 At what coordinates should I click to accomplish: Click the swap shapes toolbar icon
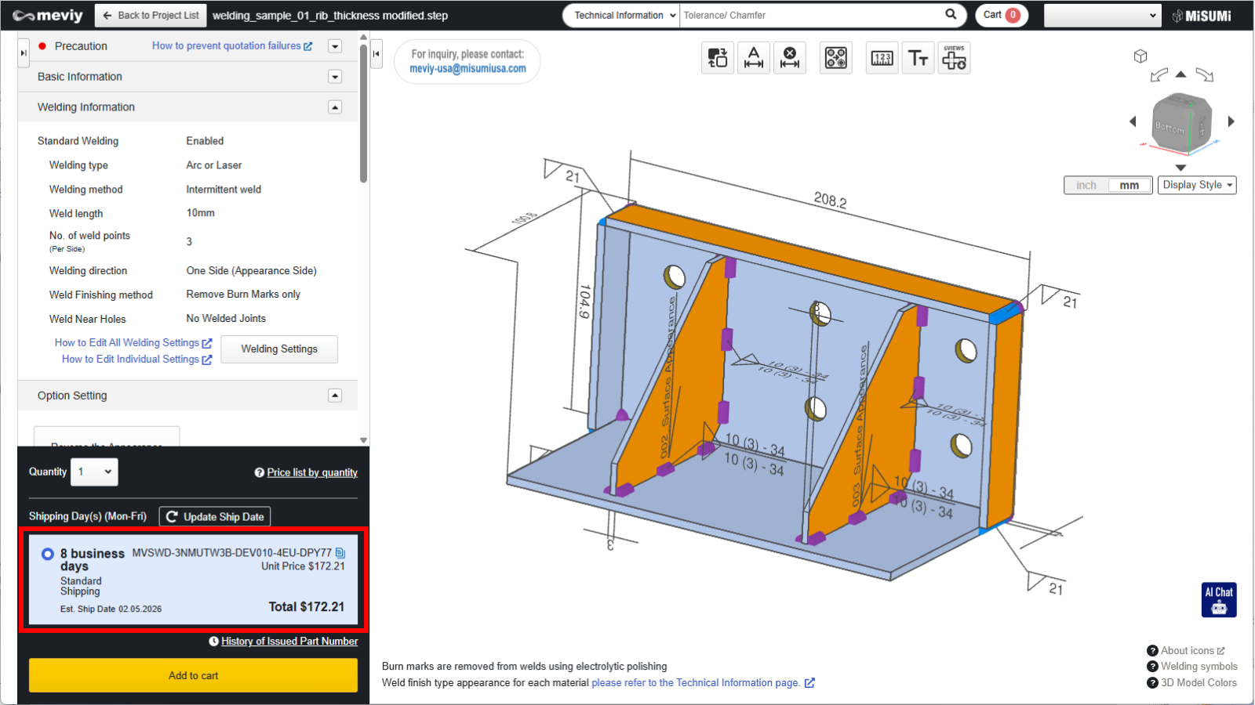coord(718,58)
